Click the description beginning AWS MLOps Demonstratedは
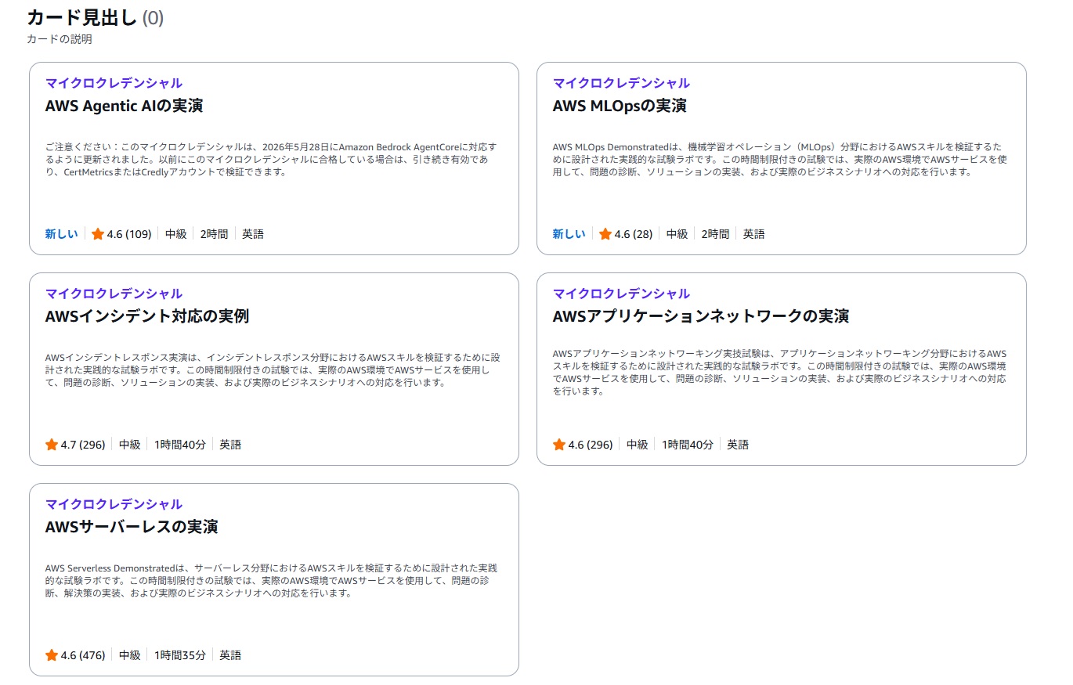This screenshot has width=1073, height=685. coord(779,160)
